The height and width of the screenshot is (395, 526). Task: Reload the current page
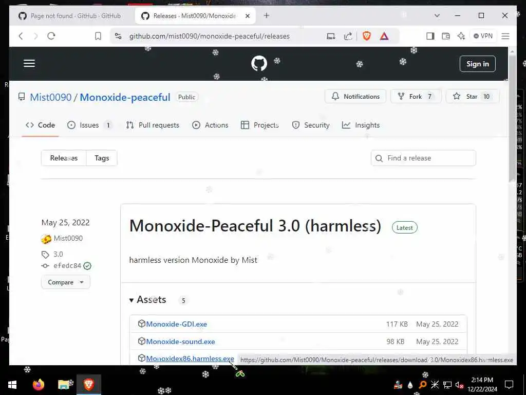[51, 36]
